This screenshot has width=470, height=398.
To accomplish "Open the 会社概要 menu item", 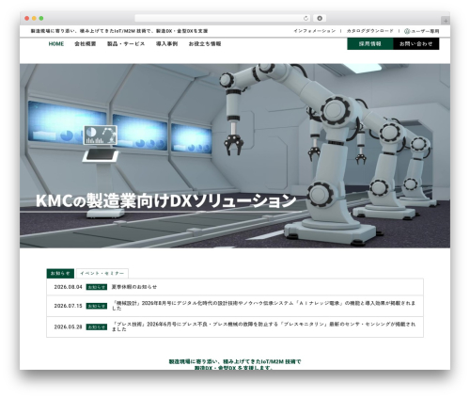I will tap(86, 44).
